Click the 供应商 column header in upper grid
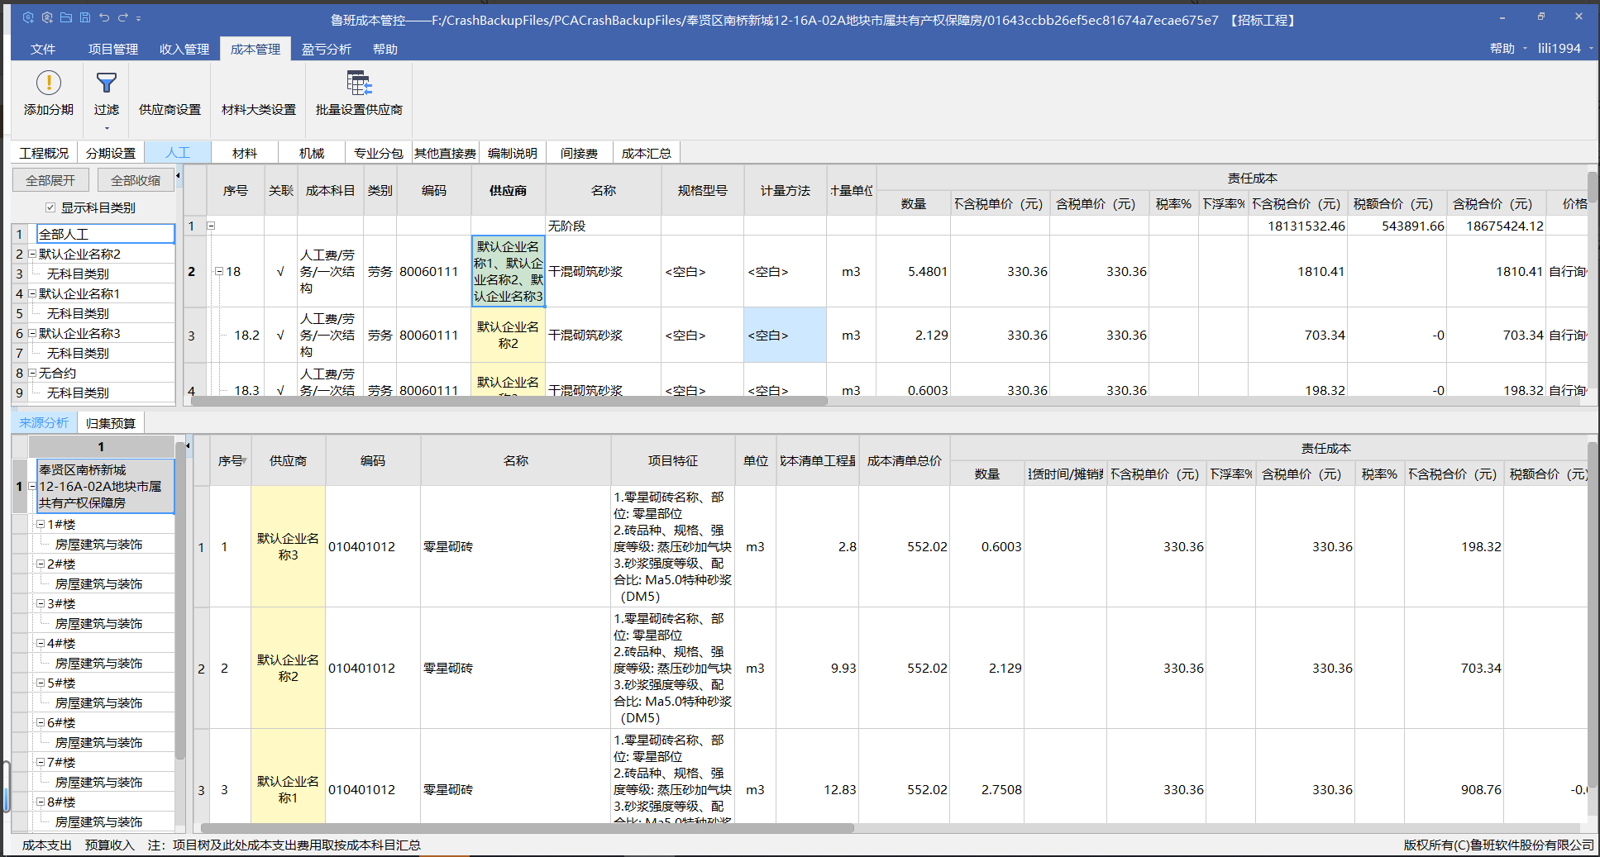Screen dimensions: 1600x857 pyautogui.click(x=508, y=191)
